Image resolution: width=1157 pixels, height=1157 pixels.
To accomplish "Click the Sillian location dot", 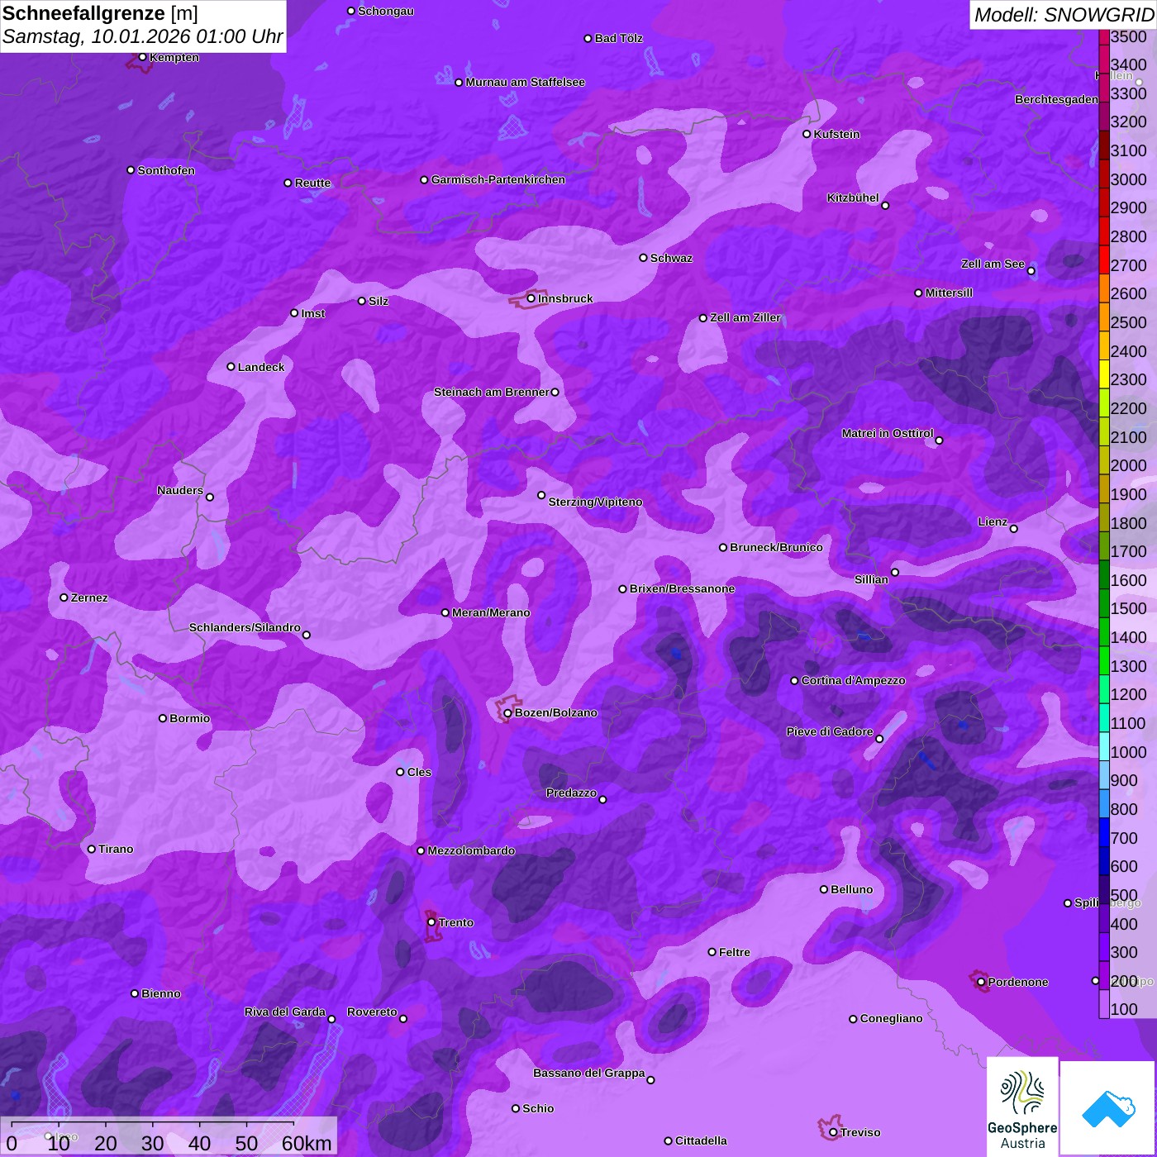I will 895,572.
